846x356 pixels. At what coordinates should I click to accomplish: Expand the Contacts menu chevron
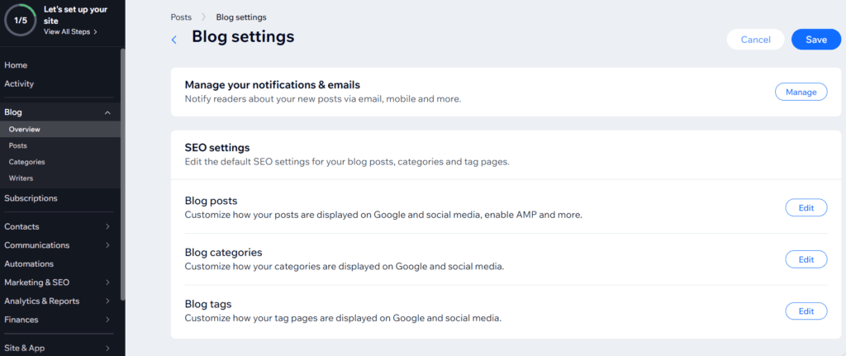click(108, 226)
